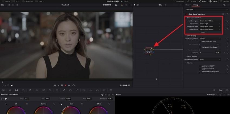Open Output Color Space dropdown
Viewport: 230px width, 114px height.
[210, 27]
